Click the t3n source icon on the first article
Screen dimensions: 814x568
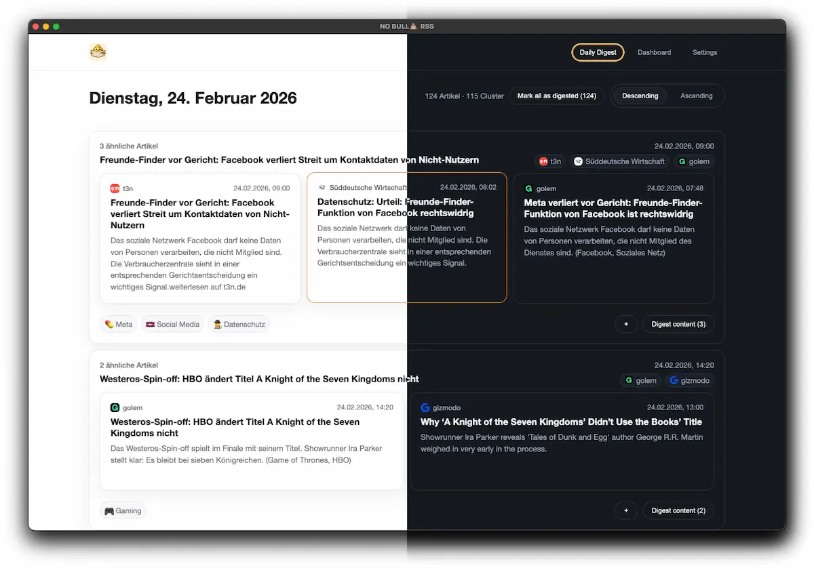[115, 188]
